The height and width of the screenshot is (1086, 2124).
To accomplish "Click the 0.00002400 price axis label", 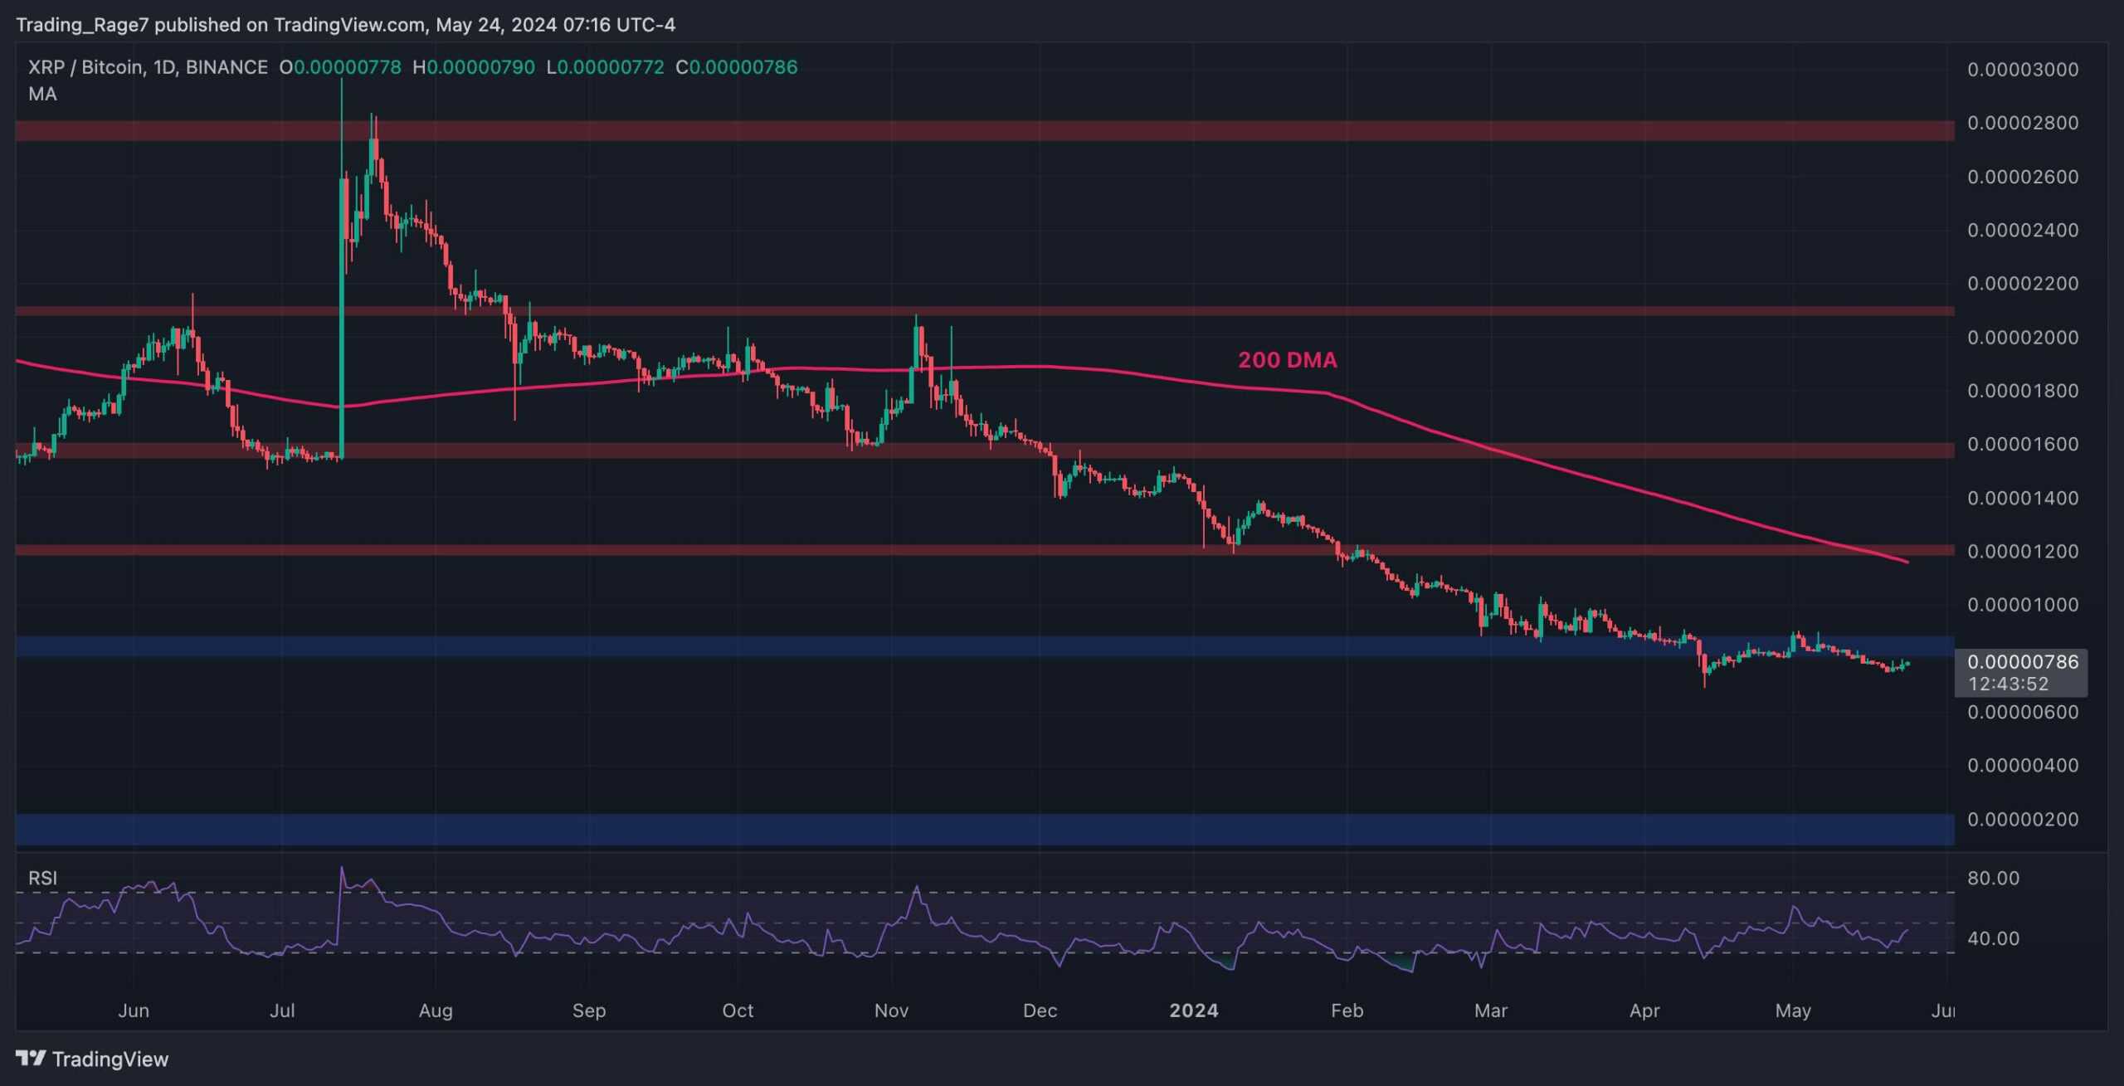I will 2023,230.
